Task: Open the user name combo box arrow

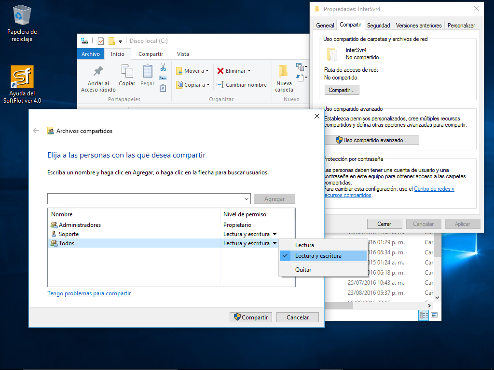Action: 247,199
